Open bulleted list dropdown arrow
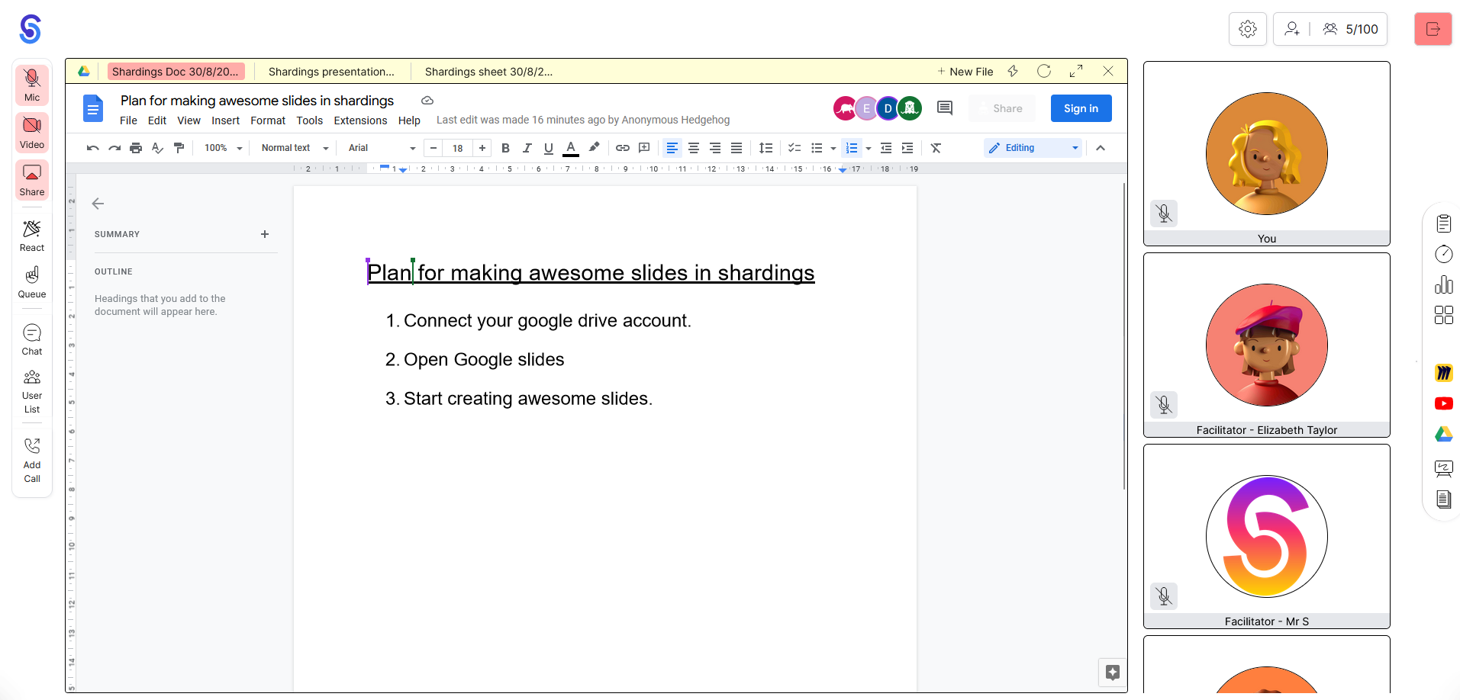1460x700 pixels. (833, 148)
